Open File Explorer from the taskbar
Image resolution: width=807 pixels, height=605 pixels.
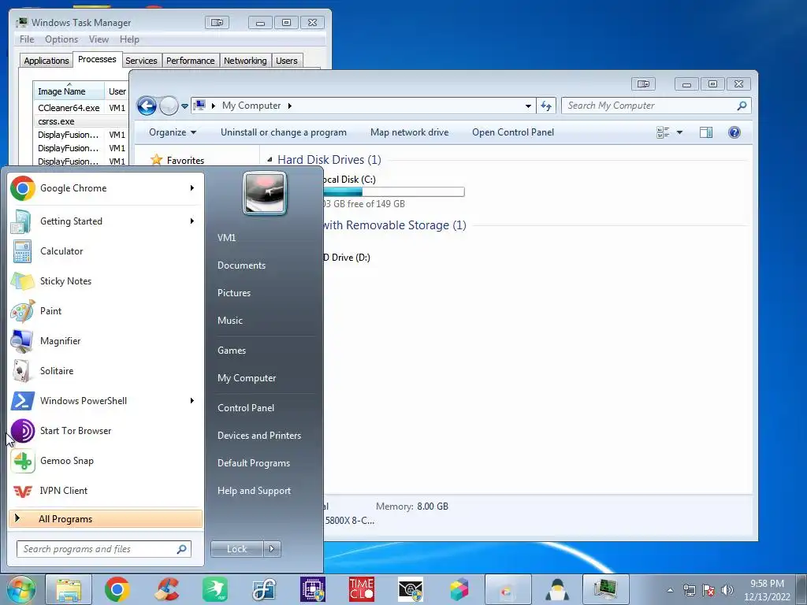69,589
